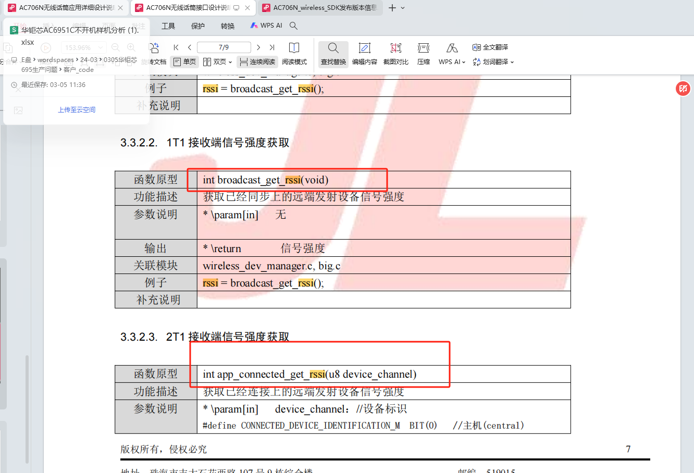Click the text int broadcast_get_rssi(void)
Screen dimensions: 694x473
click(x=266, y=180)
